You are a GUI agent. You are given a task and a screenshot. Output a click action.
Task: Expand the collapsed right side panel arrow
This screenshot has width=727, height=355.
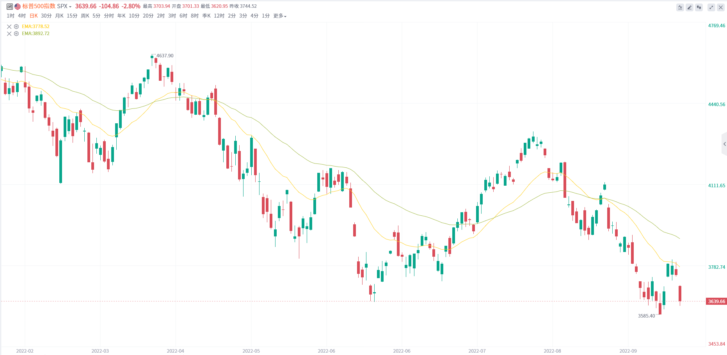(x=724, y=144)
